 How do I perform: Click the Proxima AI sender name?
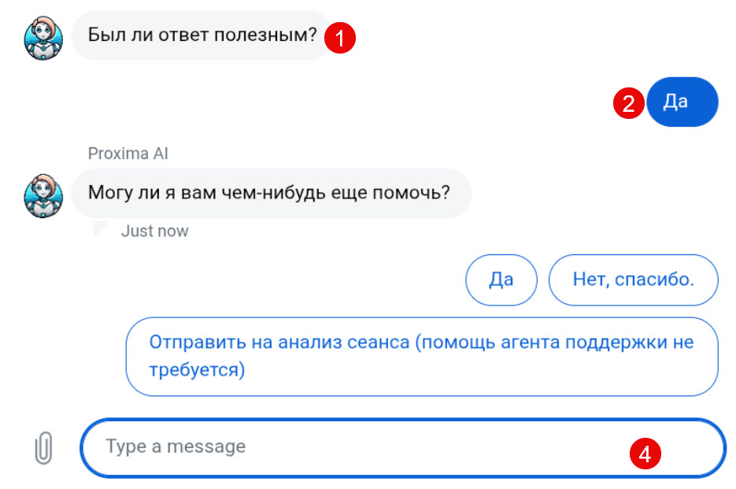[x=128, y=154]
